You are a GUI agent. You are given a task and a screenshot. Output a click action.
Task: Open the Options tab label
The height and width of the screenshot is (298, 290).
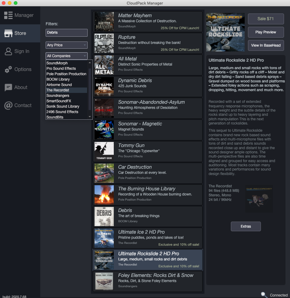point(23,69)
